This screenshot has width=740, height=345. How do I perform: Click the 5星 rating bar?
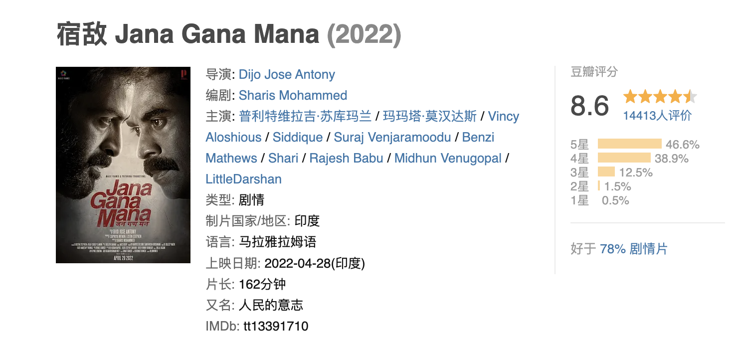(x=629, y=145)
